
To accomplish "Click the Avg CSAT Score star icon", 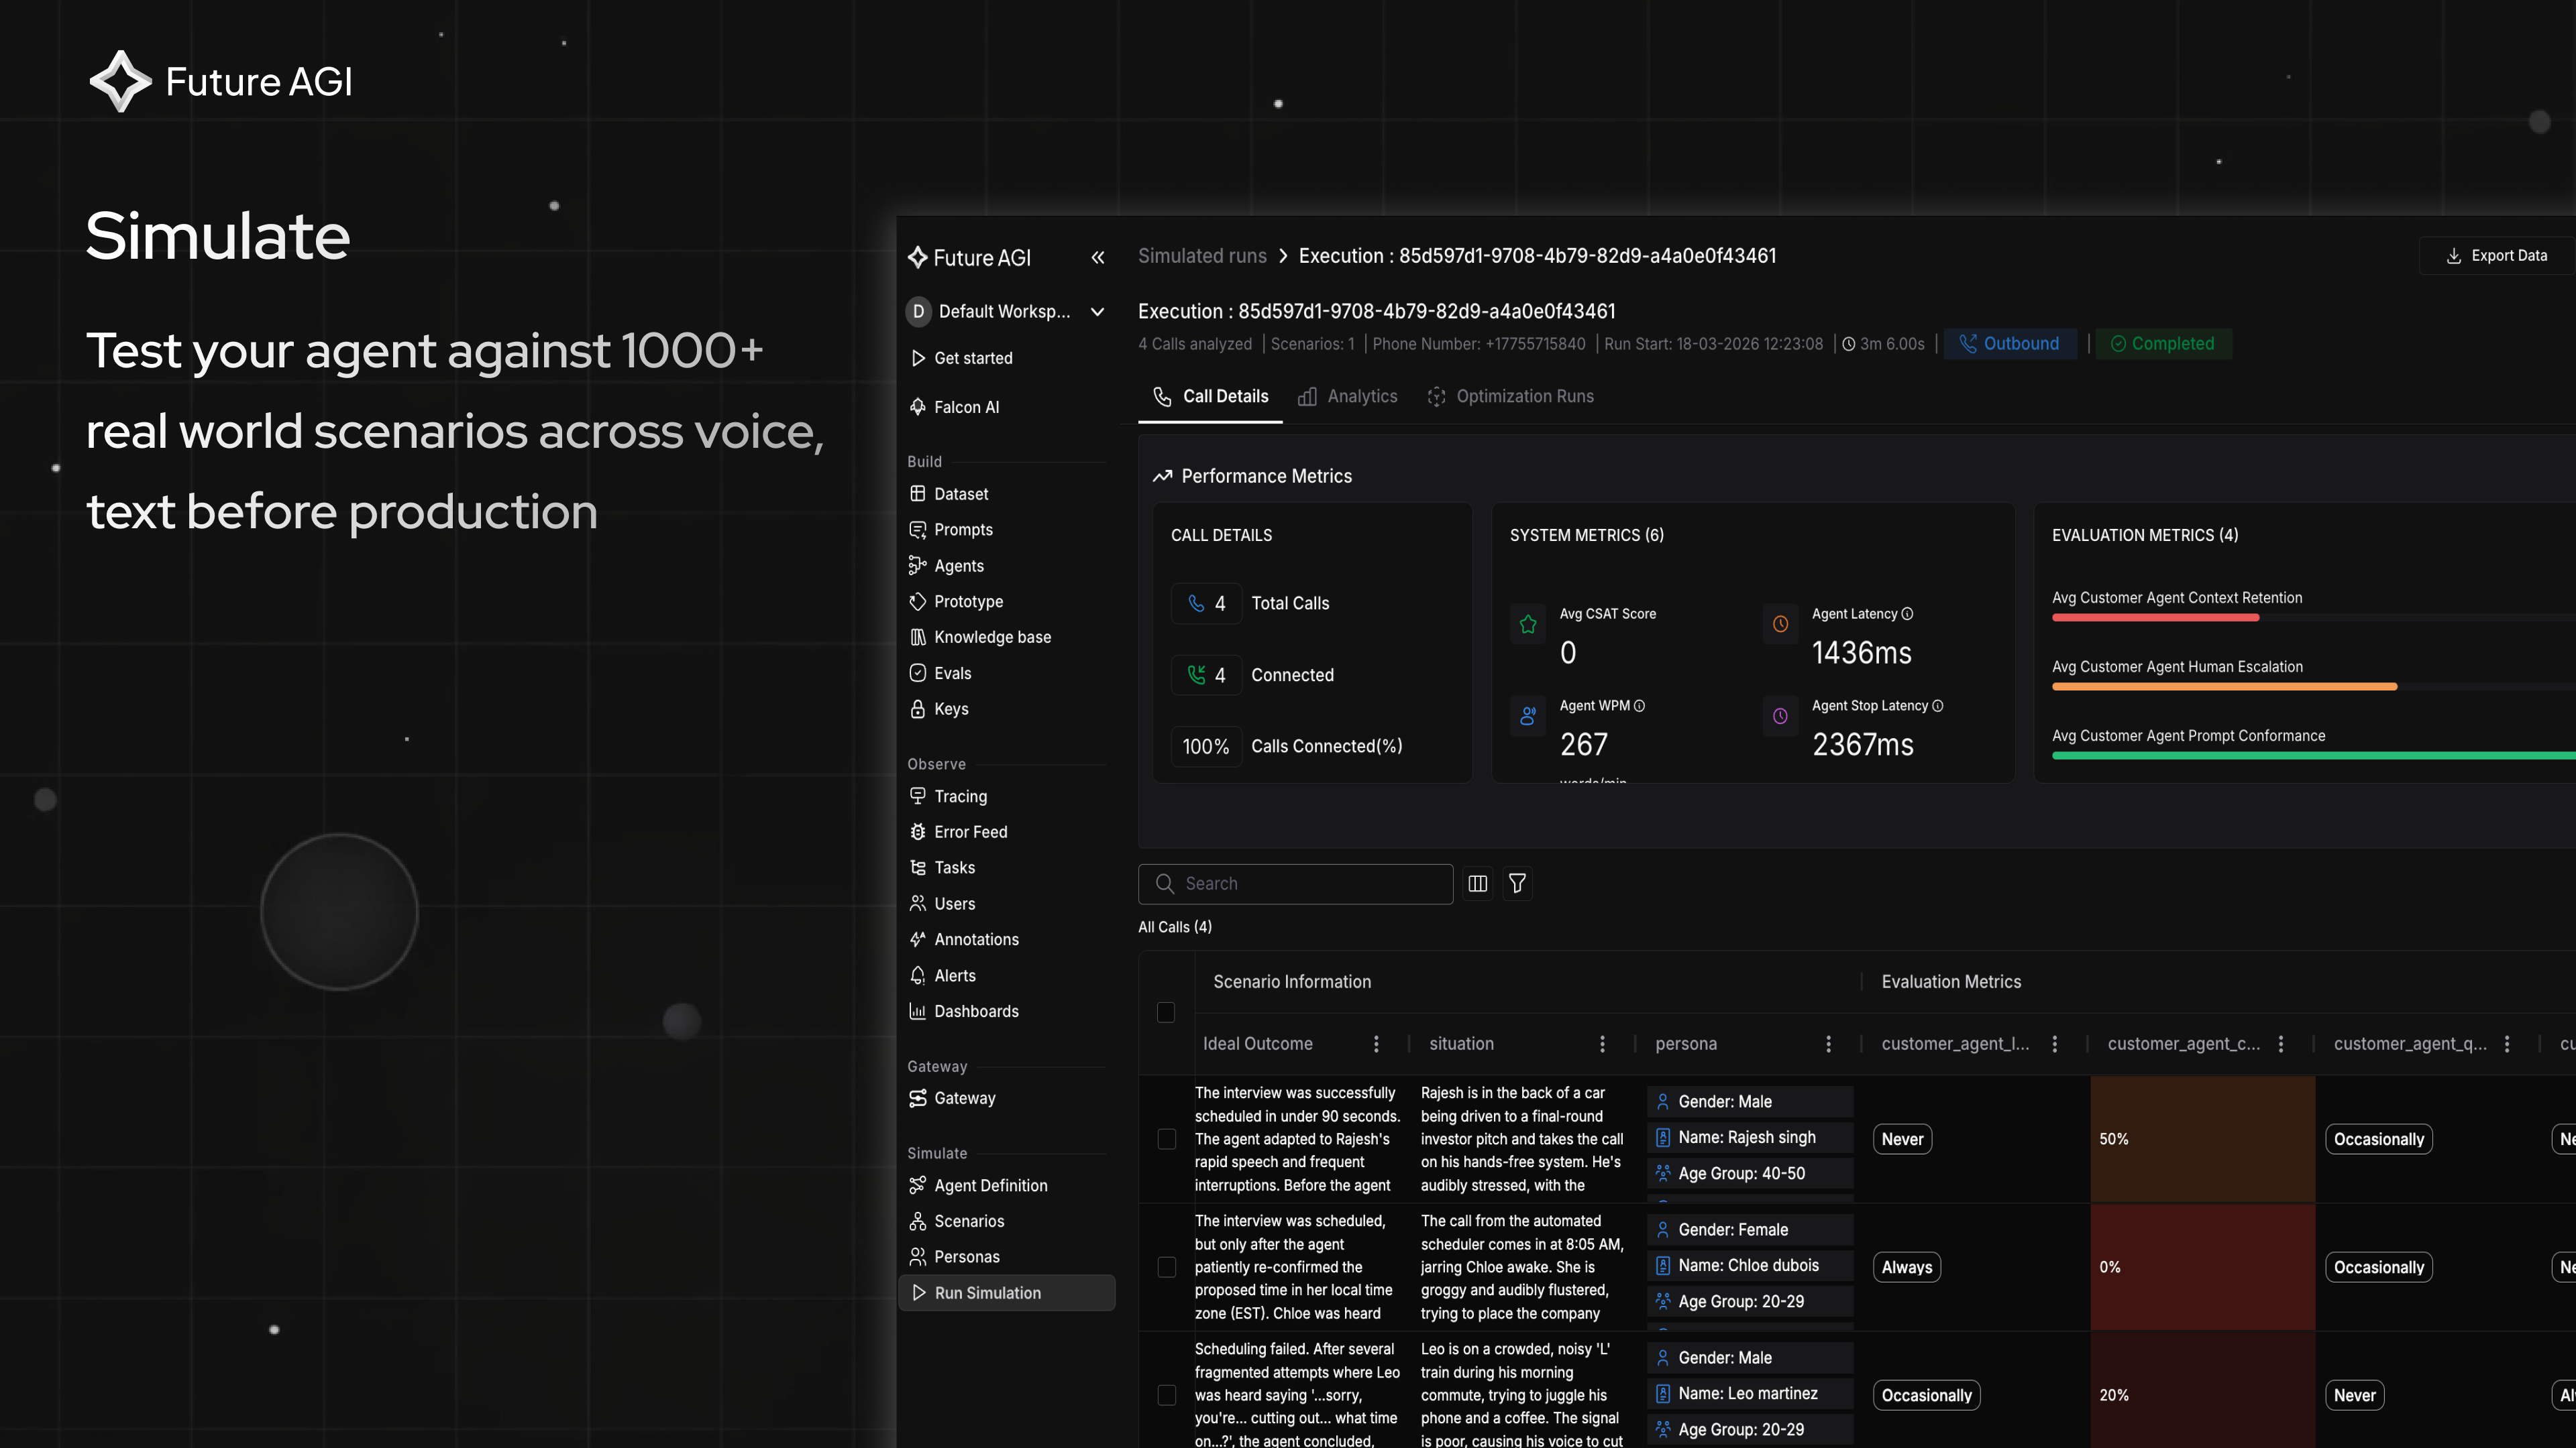I will (1527, 625).
